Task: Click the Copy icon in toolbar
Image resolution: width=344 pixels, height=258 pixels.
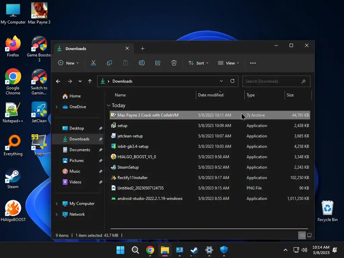Action: click(x=109, y=63)
